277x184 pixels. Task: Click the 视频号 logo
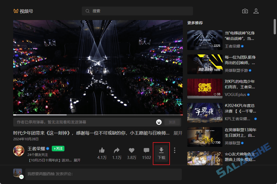pyautogui.click(x=23, y=11)
